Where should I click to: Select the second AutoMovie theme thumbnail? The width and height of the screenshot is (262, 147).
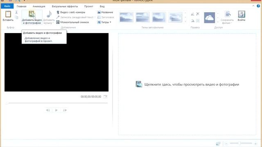pyautogui.click(x=143, y=17)
